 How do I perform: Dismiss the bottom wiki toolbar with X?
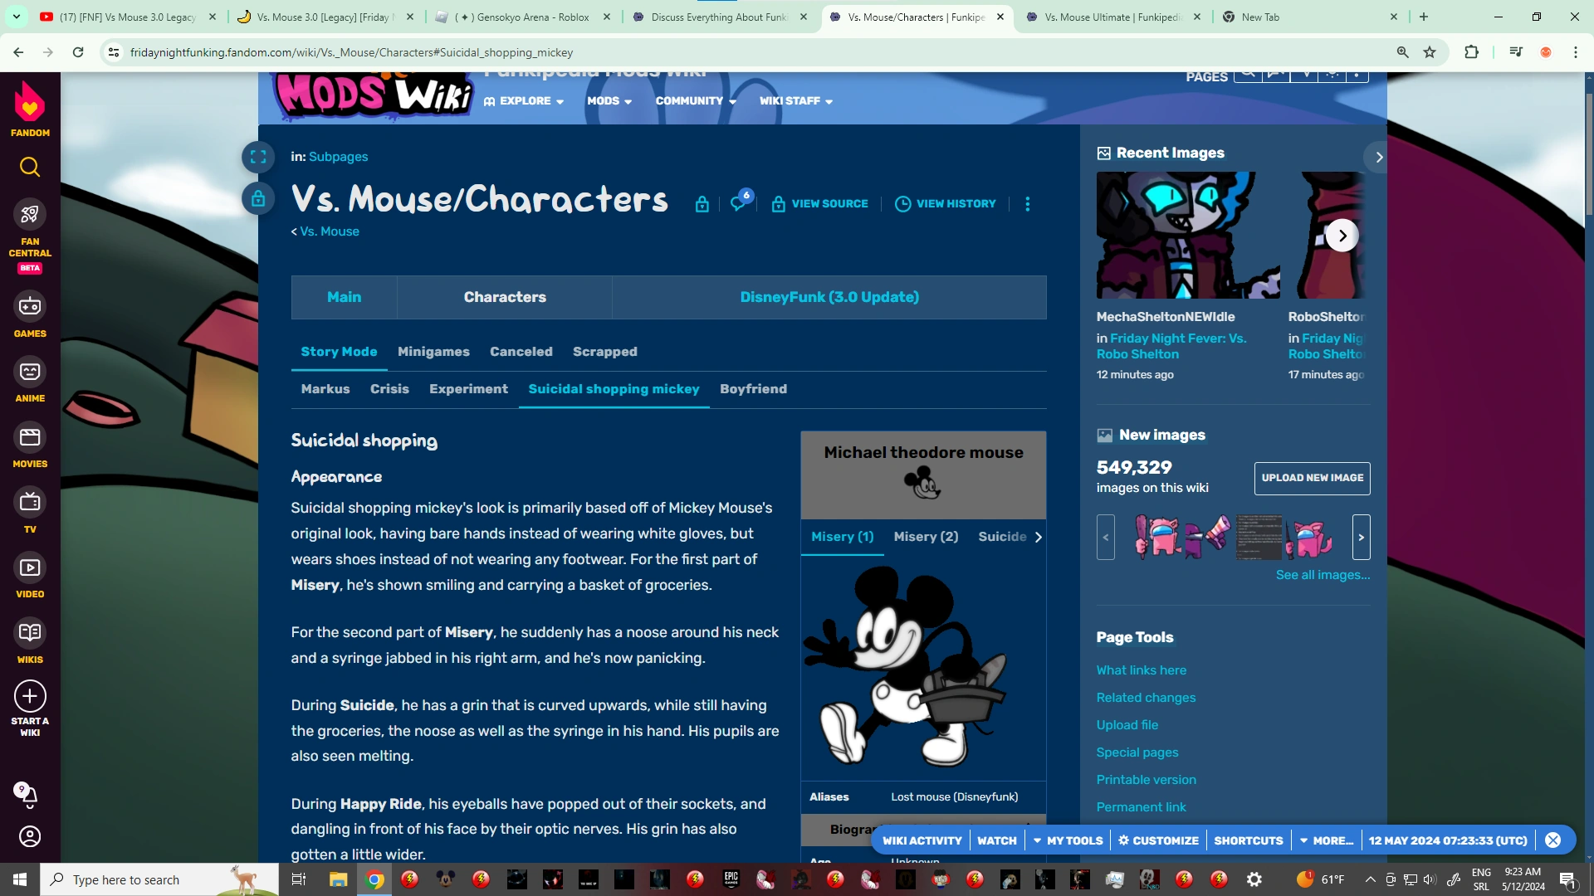click(1552, 840)
